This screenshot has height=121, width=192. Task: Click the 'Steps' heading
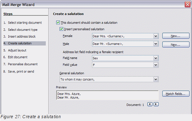(8, 14)
